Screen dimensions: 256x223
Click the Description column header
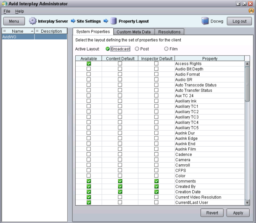51,31
